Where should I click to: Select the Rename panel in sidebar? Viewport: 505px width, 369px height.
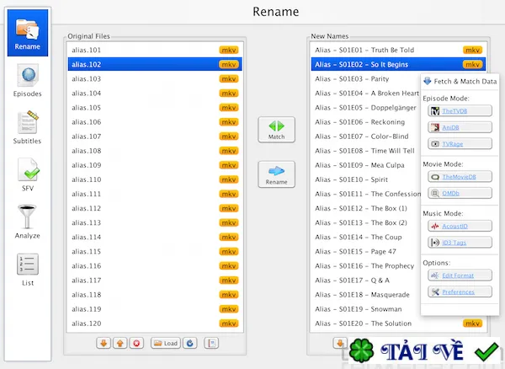coord(28,33)
